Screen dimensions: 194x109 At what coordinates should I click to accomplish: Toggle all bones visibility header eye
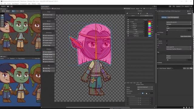coord(128,20)
